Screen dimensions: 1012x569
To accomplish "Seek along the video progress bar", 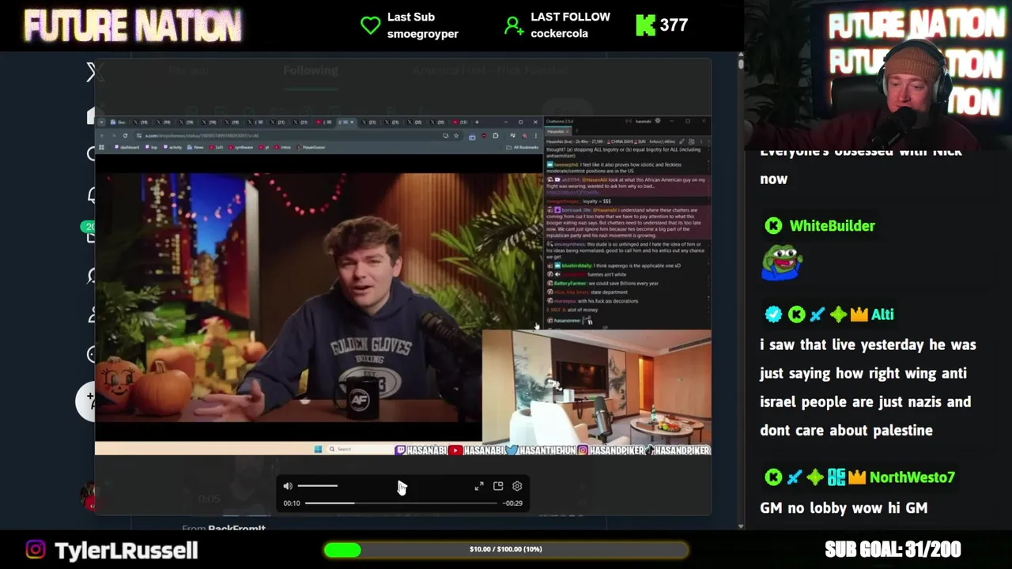I will 401,503.
